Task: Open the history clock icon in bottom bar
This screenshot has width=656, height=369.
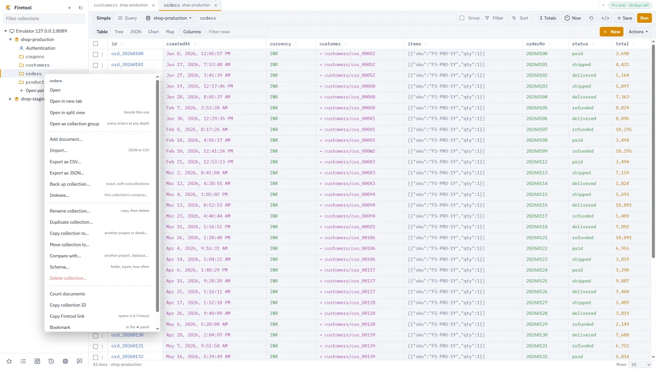Action: [51, 361]
